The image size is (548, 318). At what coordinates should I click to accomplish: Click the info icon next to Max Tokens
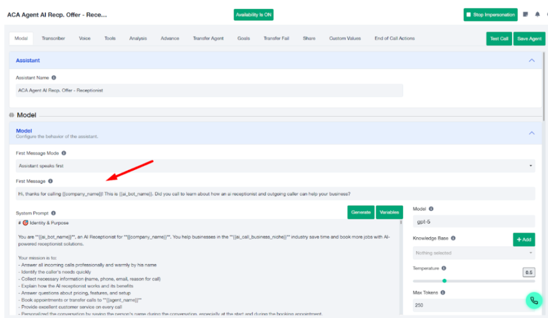pos(443,292)
